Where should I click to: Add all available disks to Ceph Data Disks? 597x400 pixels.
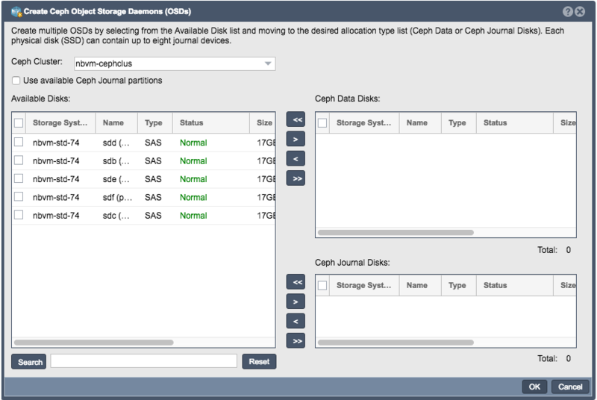coord(296,178)
